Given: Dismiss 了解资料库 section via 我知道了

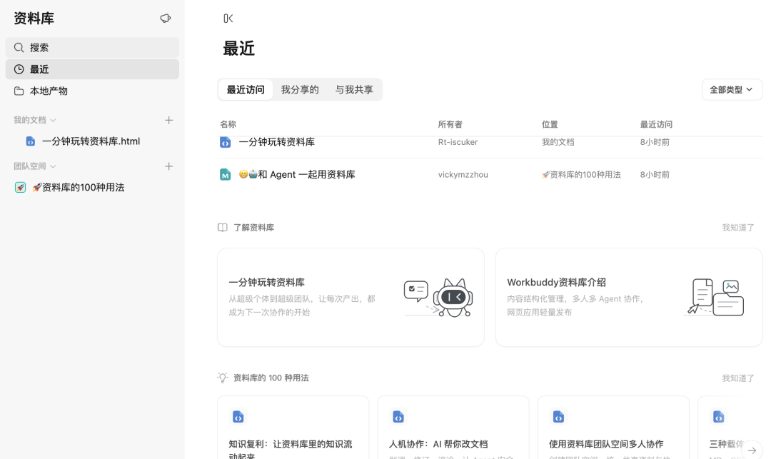Looking at the screenshot, I should 737,228.
